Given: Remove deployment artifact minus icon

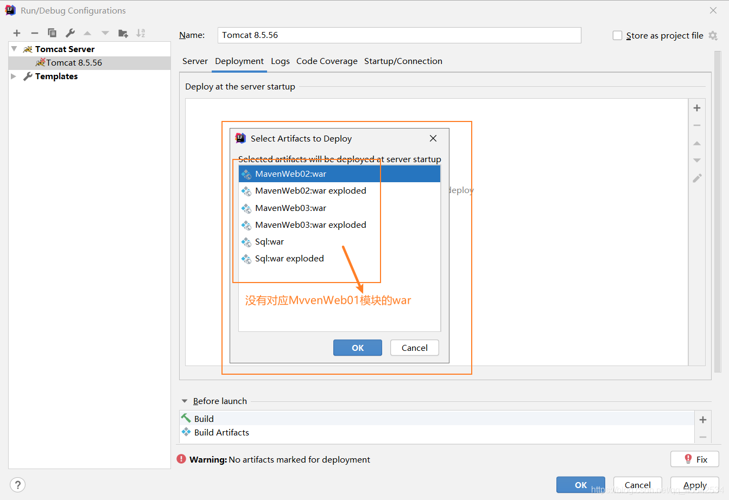Looking at the screenshot, I should click(x=697, y=125).
